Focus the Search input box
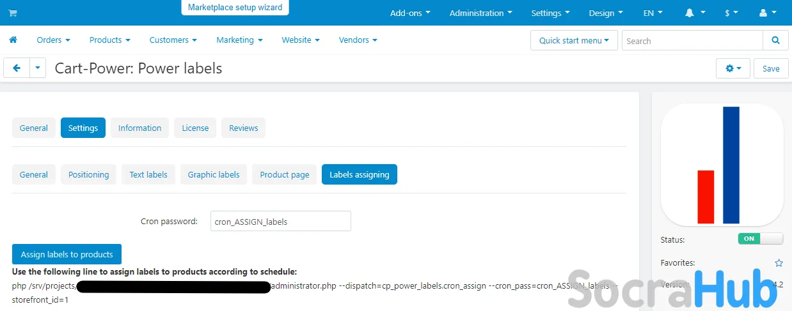Screen dimensions: 792x311 point(692,40)
